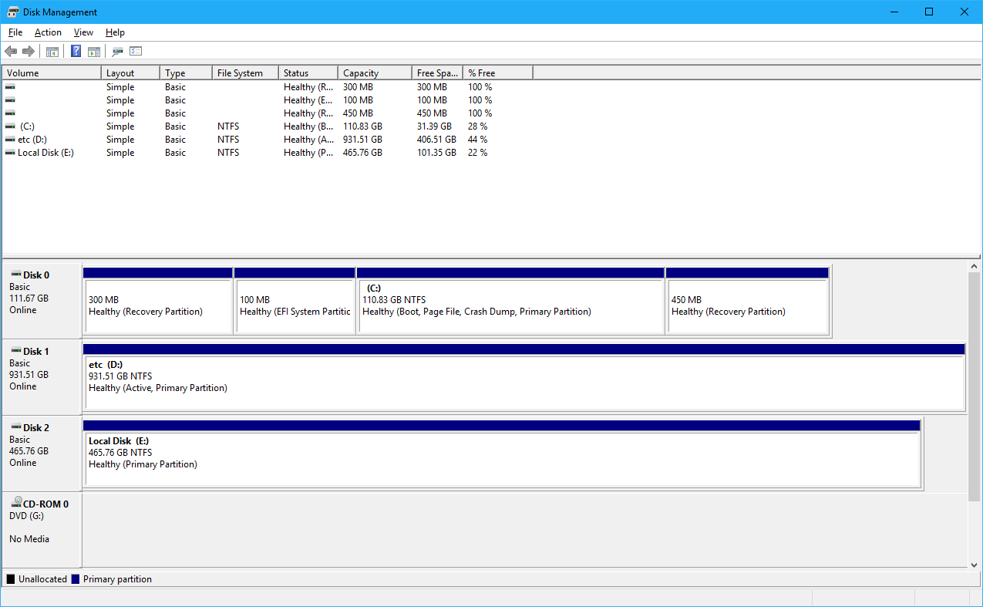Select the 300 MB Recovery Partition block on Disk 0
Image resolution: width=983 pixels, height=607 pixels.
157,301
